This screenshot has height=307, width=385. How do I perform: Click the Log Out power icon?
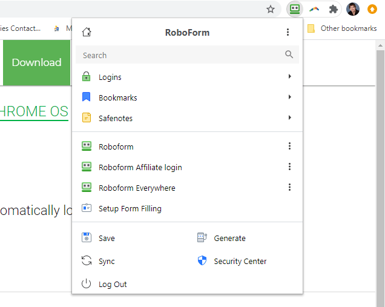[86, 283]
